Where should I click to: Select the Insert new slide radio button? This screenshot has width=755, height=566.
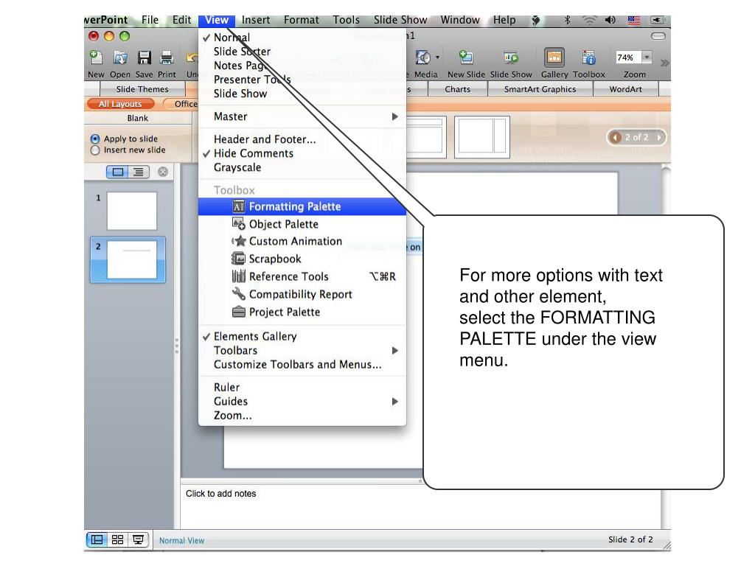pyautogui.click(x=95, y=150)
